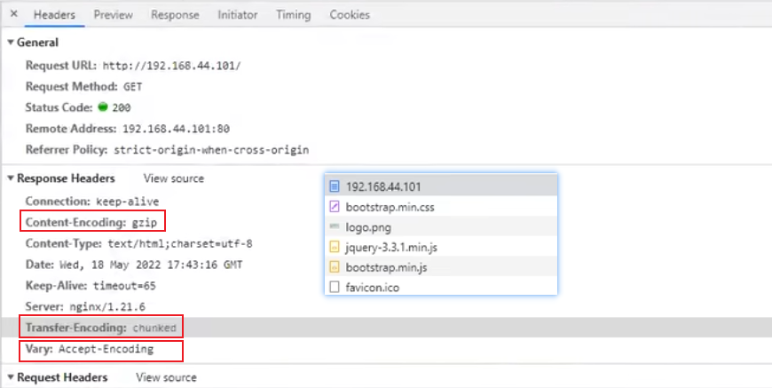The height and width of the screenshot is (388, 772).
Task: Click the favicon.ico file icon
Action: click(x=335, y=287)
